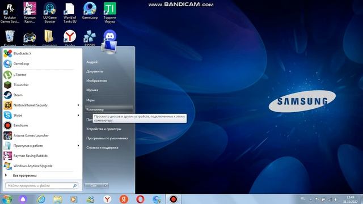Open Yandex Browser taskbar icon
This screenshot has height=204, width=363.
point(107,199)
